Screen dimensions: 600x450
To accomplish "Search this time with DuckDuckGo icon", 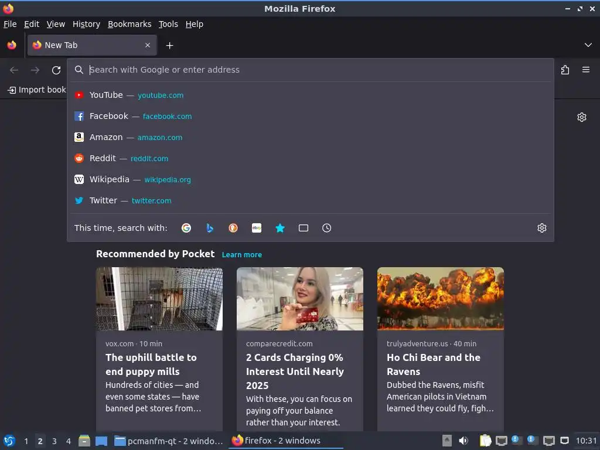I will coord(233,228).
